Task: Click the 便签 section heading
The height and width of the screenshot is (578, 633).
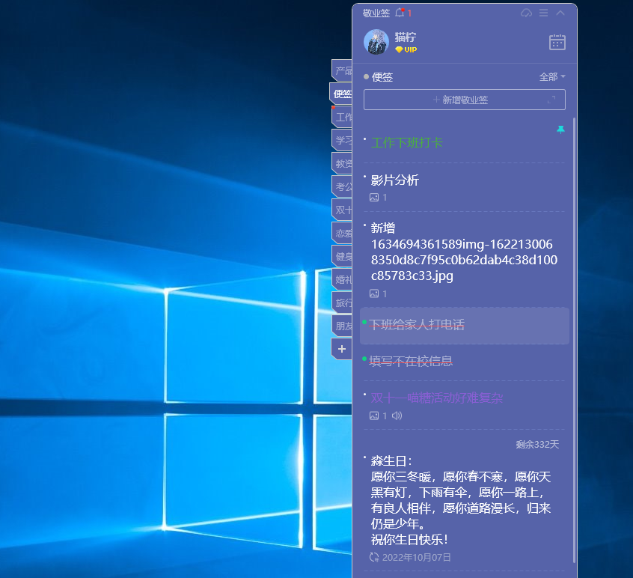Action: point(382,77)
